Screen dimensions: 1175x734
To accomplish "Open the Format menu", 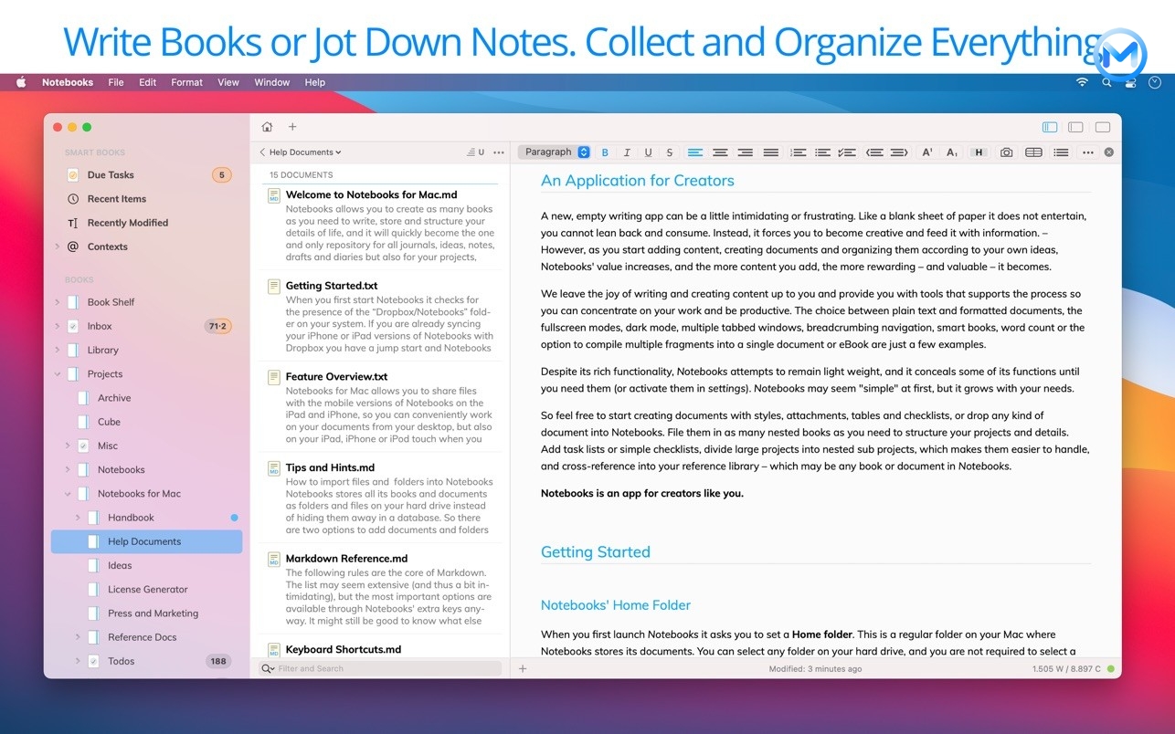I will [186, 82].
